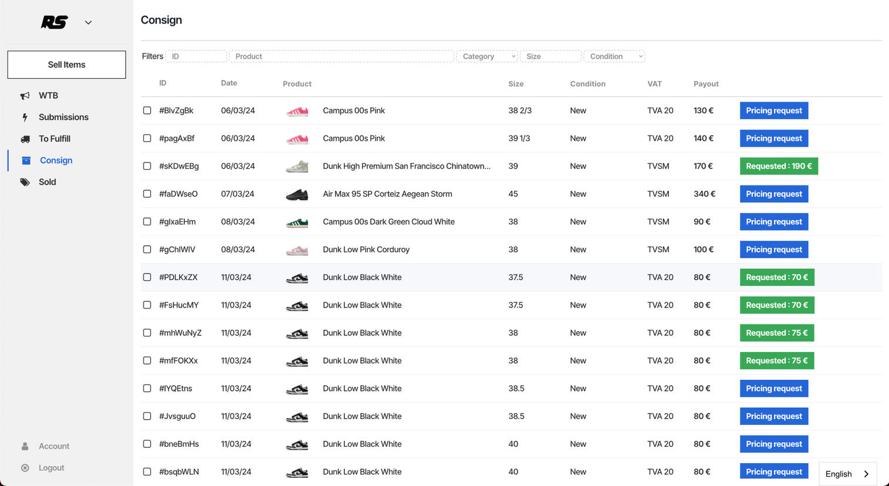The image size is (889, 486).
Task: Click the RS logo in sidebar
Action: tap(55, 22)
